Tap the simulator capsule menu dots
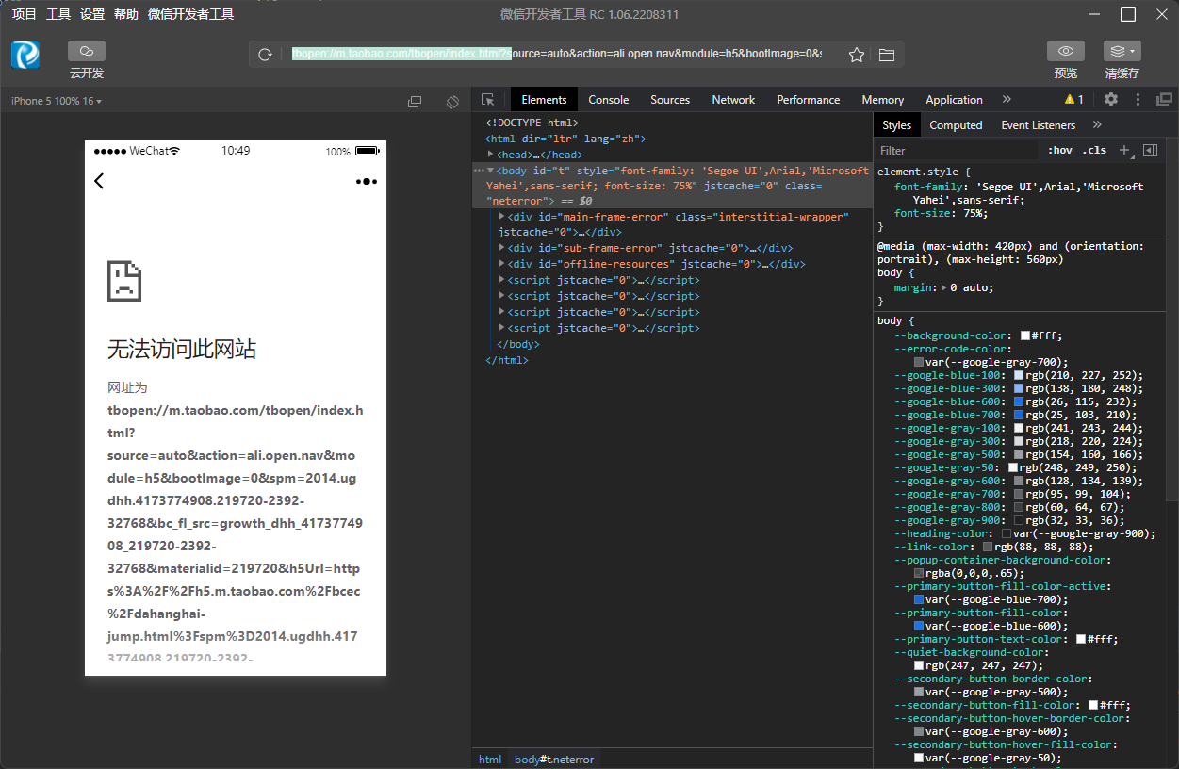1179x769 pixels. click(367, 181)
